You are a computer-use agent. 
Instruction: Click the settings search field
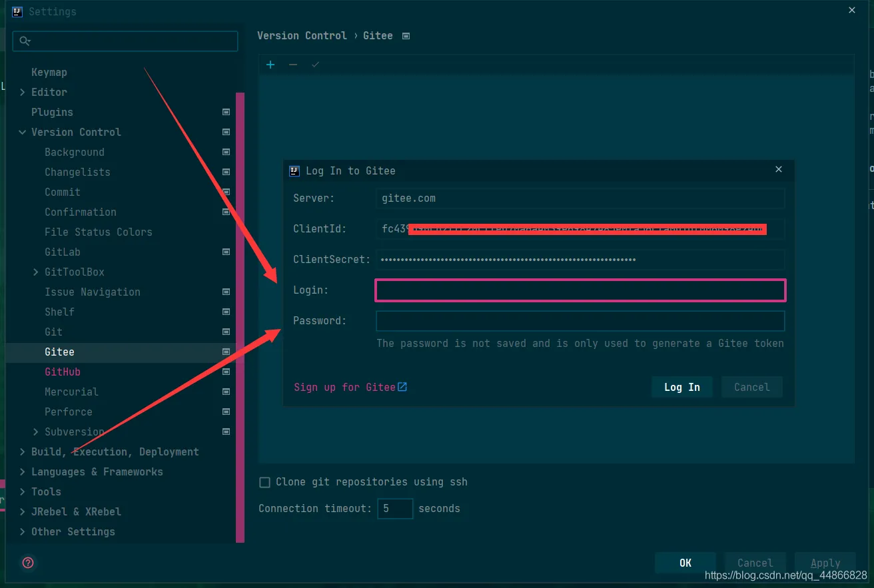pyautogui.click(x=125, y=41)
